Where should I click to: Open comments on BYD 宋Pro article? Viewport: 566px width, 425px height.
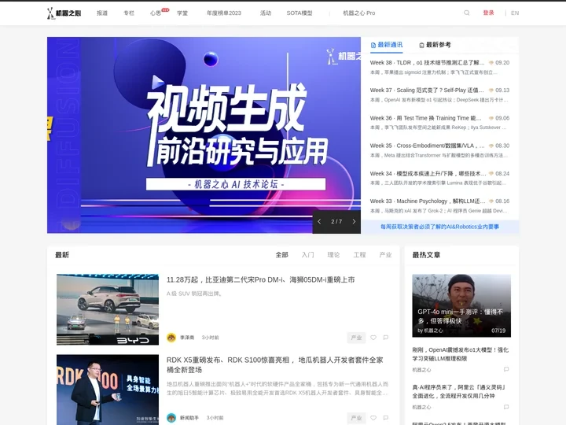[x=386, y=338]
